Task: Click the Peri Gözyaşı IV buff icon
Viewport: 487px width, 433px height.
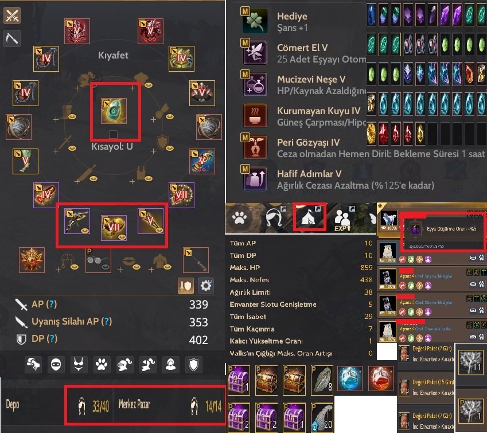Action: click(x=255, y=147)
